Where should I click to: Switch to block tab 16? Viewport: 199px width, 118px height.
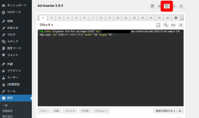click(x=168, y=18)
